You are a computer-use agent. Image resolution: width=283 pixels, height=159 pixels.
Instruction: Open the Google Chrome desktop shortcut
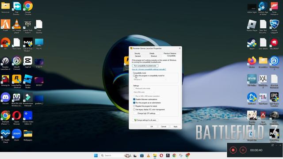click(28, 8)
